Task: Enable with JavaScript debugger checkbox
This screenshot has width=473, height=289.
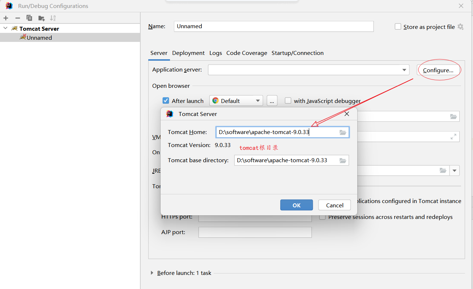Action: coord(288,101)
